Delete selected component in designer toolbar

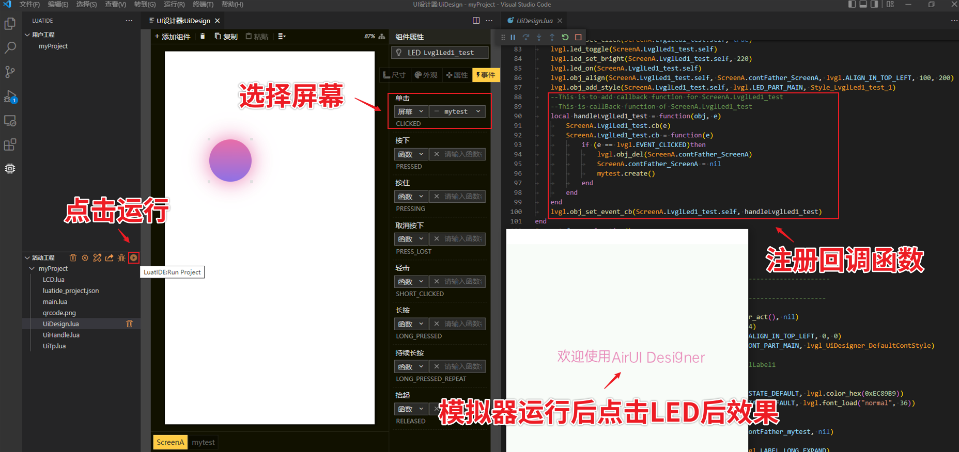click(203, 36)
